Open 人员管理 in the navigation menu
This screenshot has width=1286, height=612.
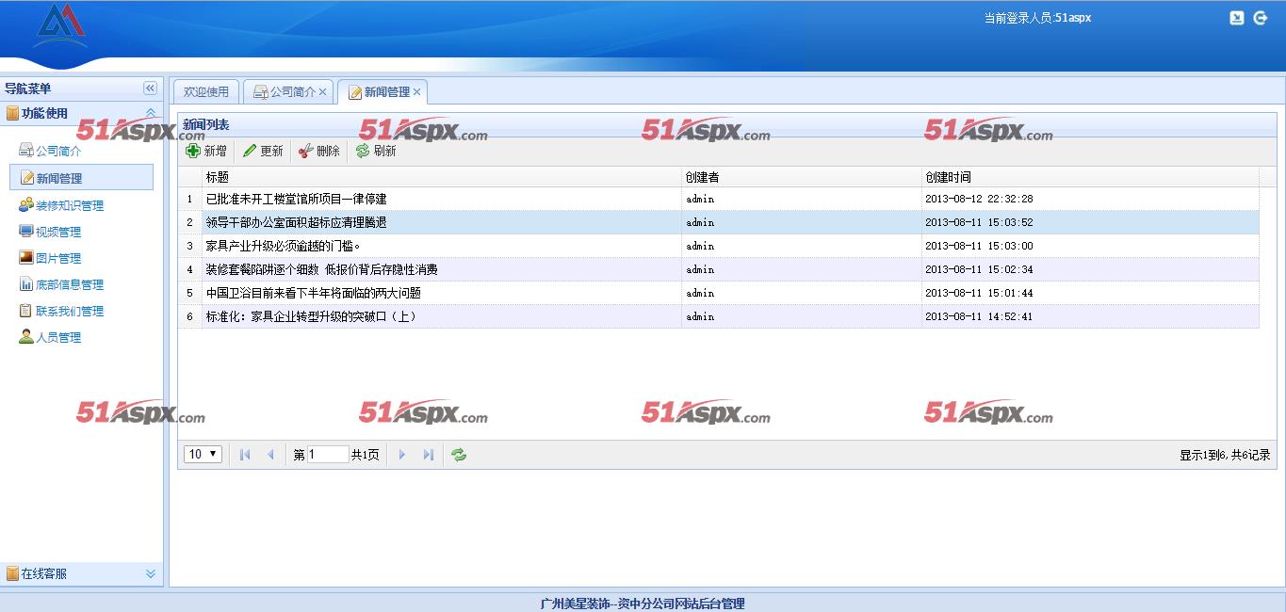click(x=58, y=337)
